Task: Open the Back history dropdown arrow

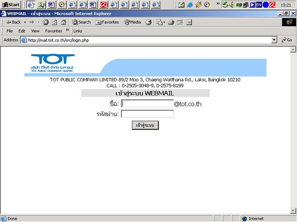Action: pos(25,22)
